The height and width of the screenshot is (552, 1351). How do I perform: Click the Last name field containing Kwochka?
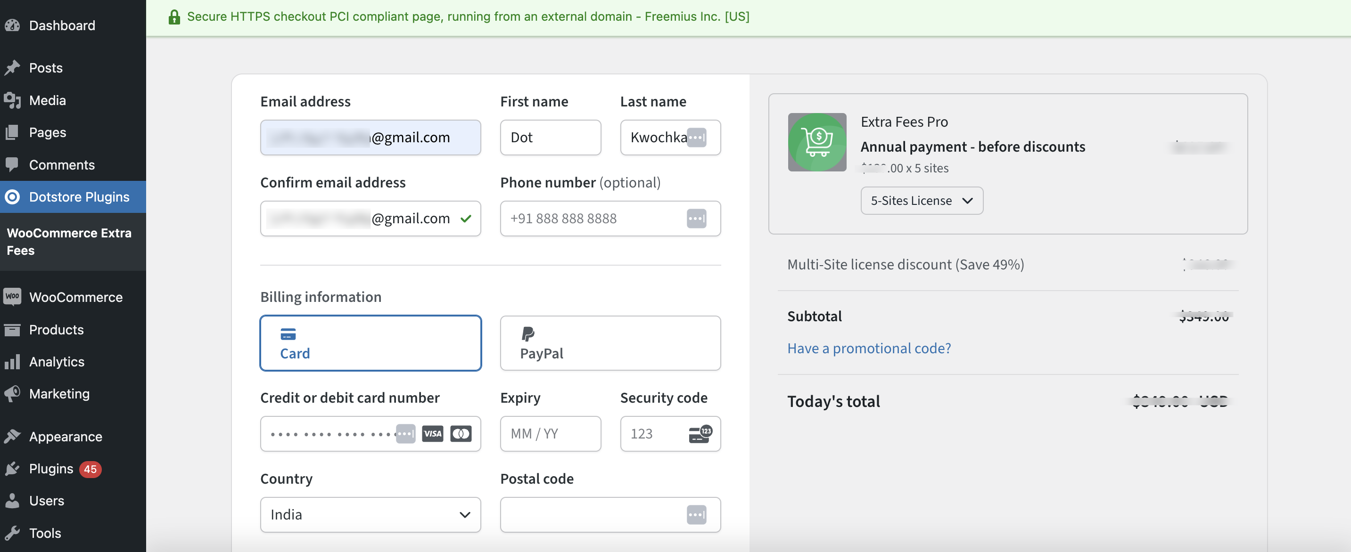click(671, 138)
